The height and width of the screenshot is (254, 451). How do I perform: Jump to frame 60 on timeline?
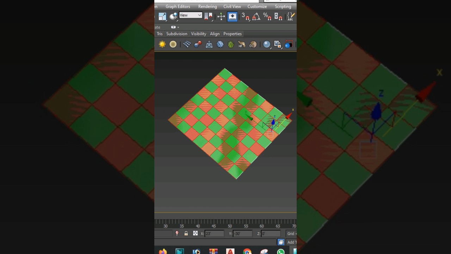click(x=262, y=226)
